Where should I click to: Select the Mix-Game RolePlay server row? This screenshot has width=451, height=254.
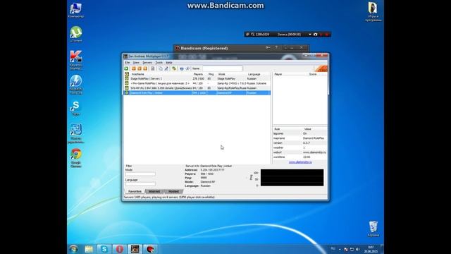pos(197,83)
